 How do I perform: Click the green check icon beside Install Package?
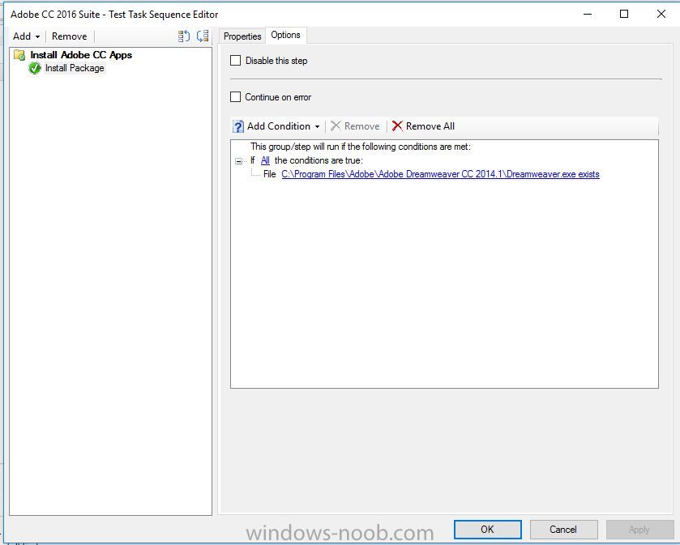click(x=34, y=68)
